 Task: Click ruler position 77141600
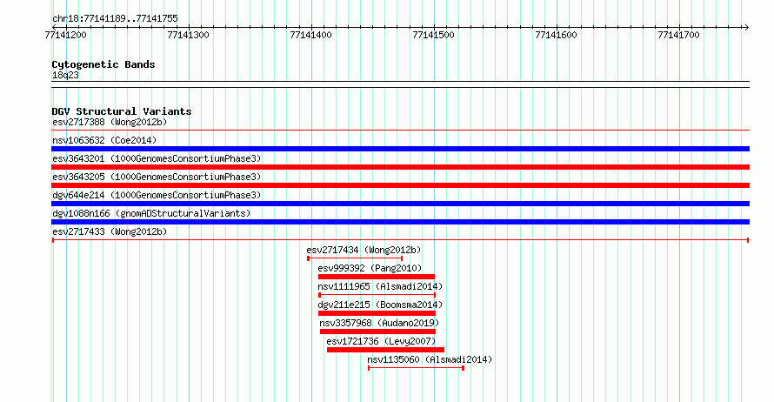(556, 35)
